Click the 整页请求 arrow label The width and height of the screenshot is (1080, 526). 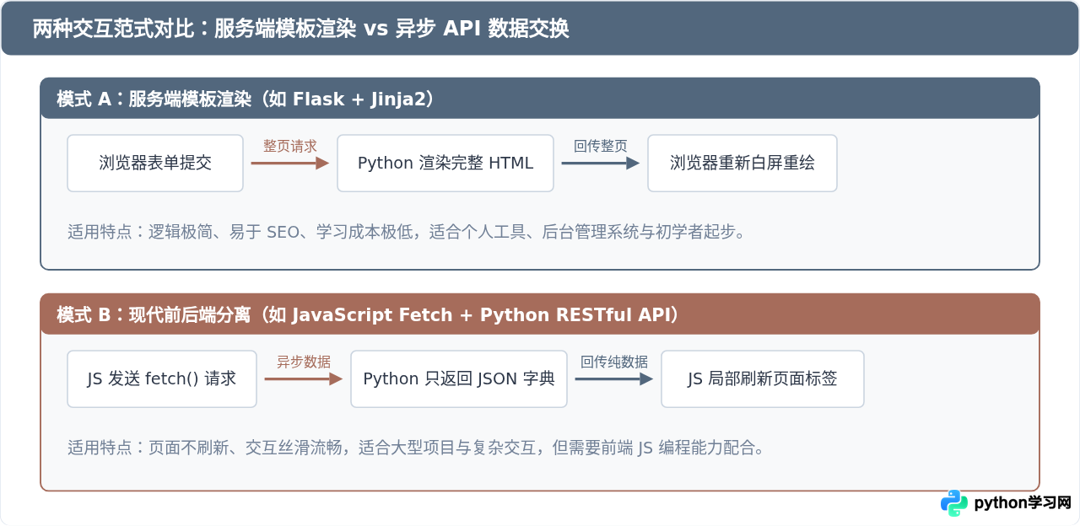pos(290,146)
